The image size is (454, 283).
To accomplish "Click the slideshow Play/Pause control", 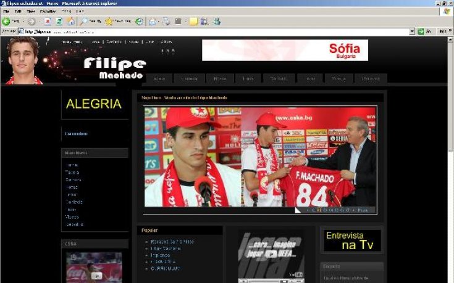I will click(x=363, y=210).
